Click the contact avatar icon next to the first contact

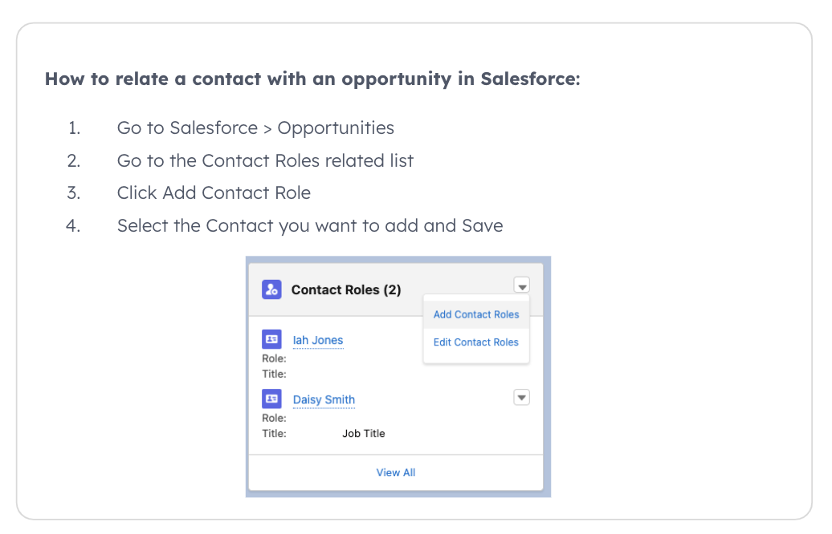272,338
